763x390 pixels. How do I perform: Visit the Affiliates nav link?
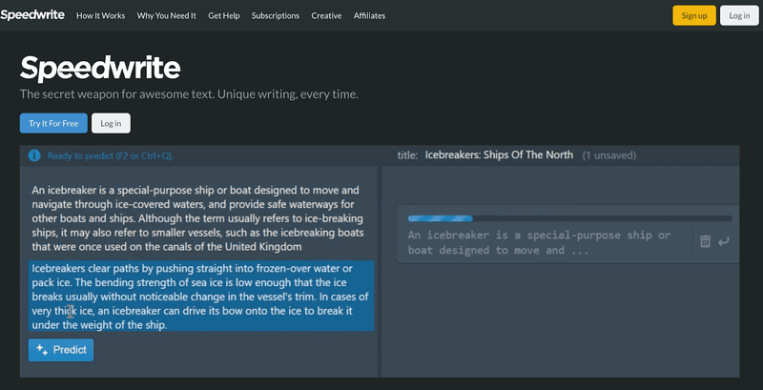pyautogui.click(x=370, y=16)
